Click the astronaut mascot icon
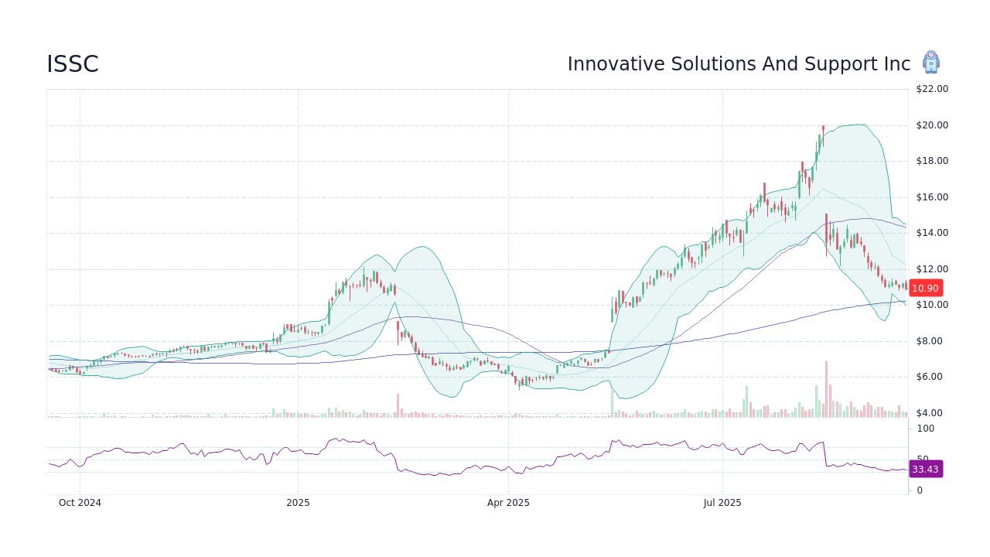The image size is (990, 557). click(931, 63)
